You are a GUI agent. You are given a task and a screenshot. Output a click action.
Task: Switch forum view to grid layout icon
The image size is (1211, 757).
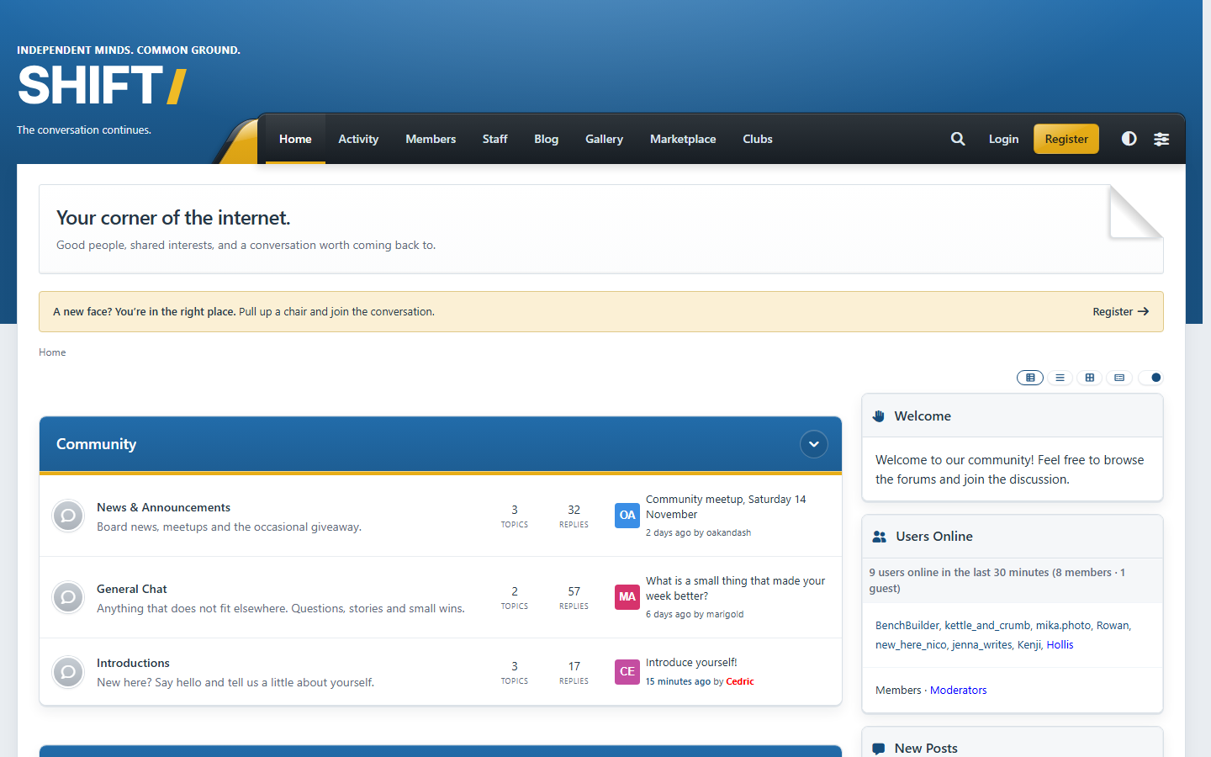pyautogui.click(x=1090, y=378)
